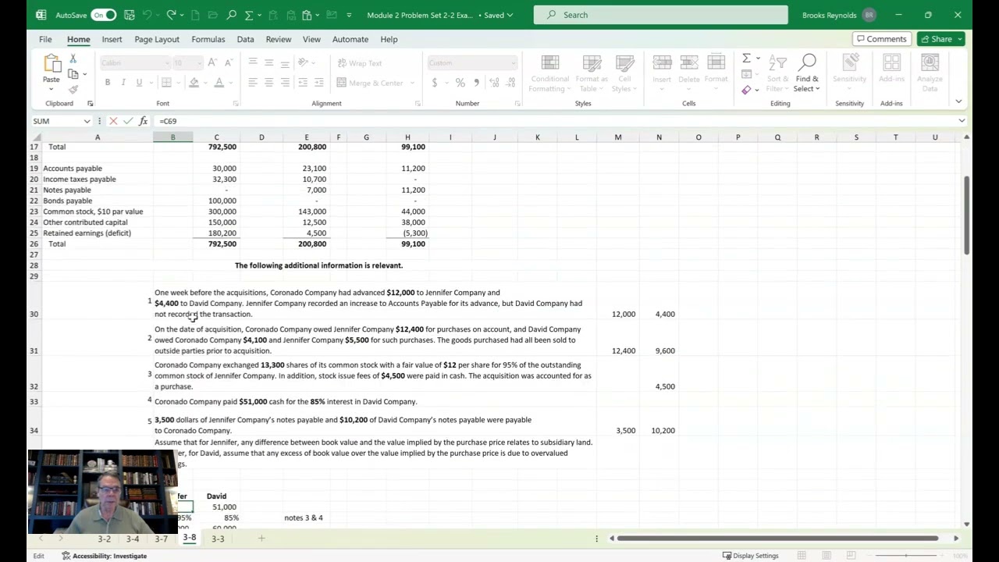Click the Redo arrow icon
The width and height of the screenshot is (999, 562).
click(171, 15)
